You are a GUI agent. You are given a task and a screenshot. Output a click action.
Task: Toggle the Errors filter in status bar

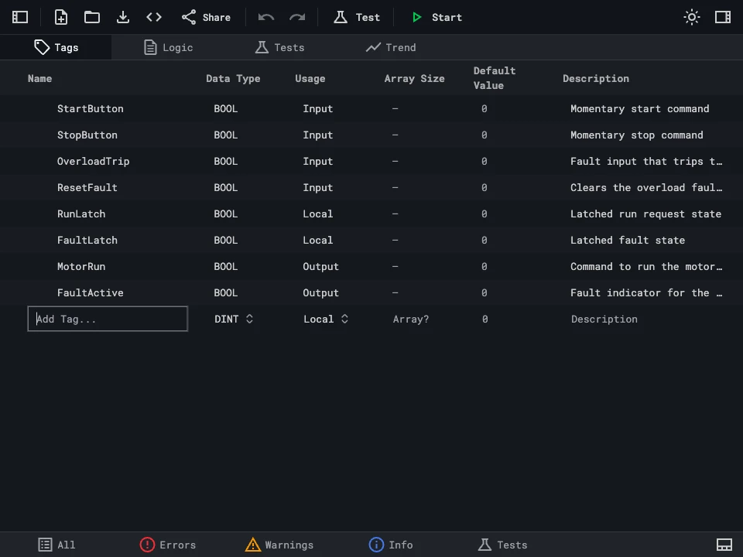tap(167, 545)
